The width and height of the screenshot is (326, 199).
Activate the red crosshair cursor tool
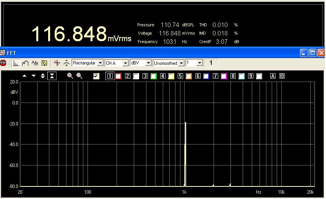(57, 63)
